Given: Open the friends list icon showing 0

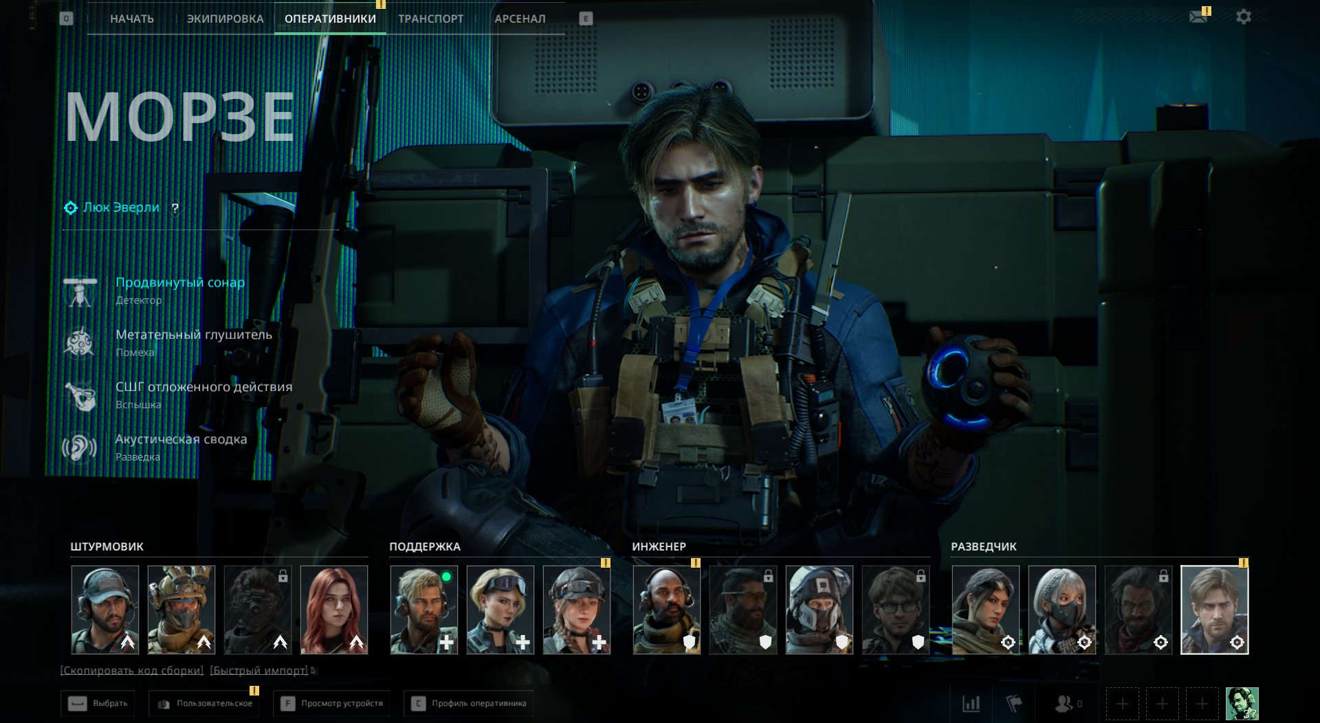Looking at the screenshot, I should tap(1068, 703).
